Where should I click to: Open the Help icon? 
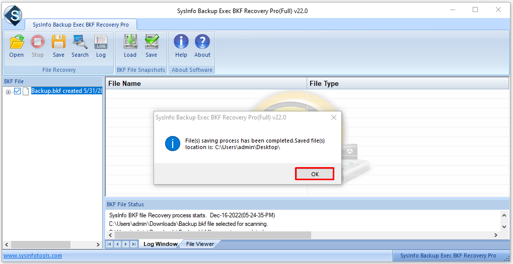(x=181, y=46)
